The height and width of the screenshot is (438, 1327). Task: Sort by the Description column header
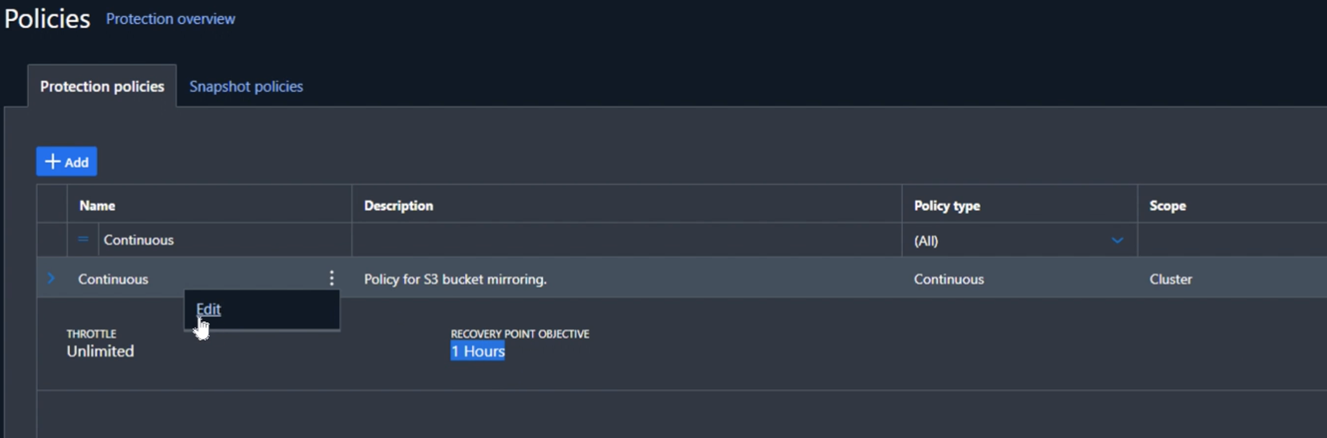[398, 206]
